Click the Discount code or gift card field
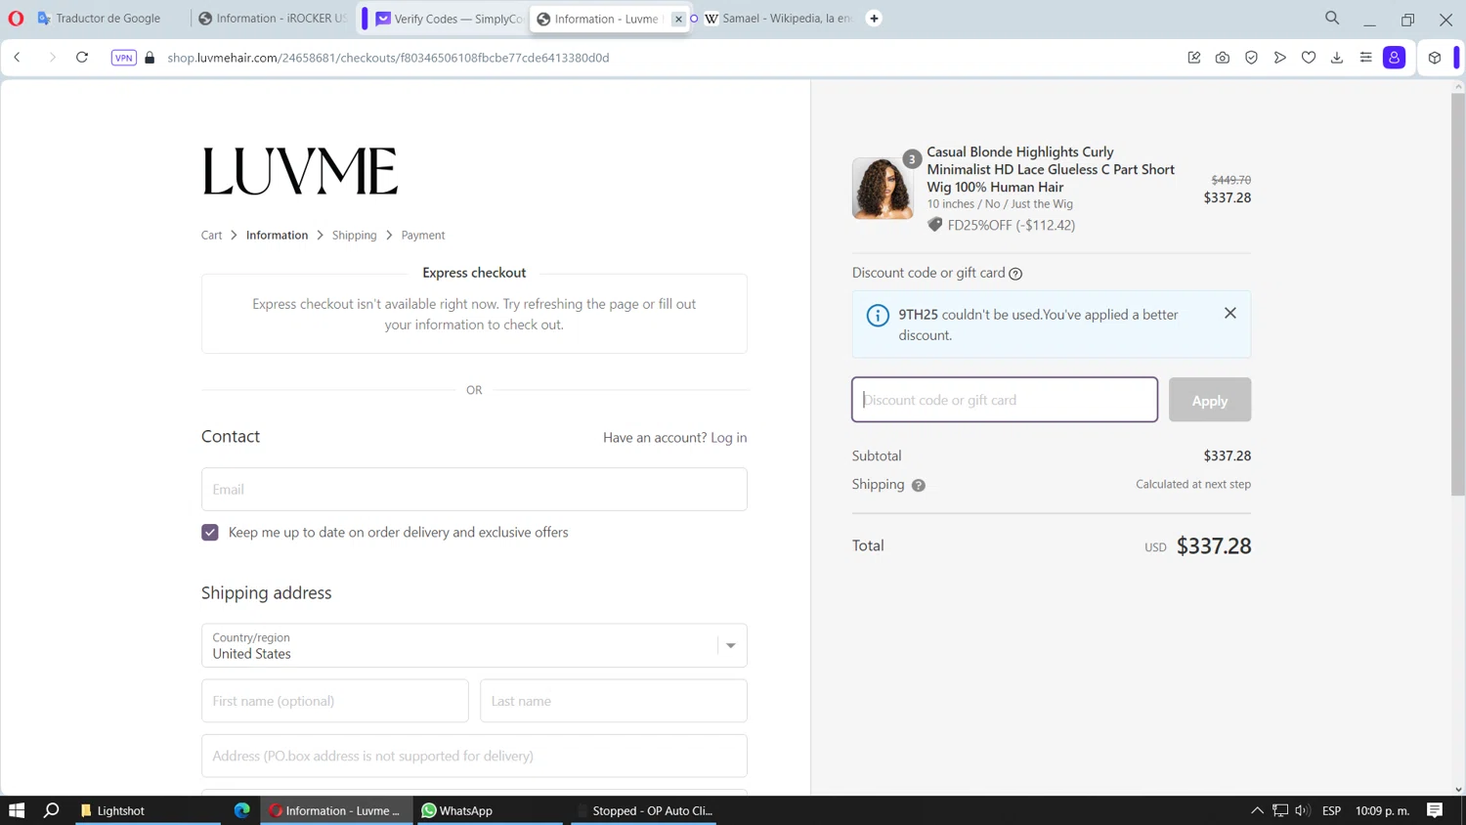Viewport: 1466px width, 825px height. (1005, 400)
